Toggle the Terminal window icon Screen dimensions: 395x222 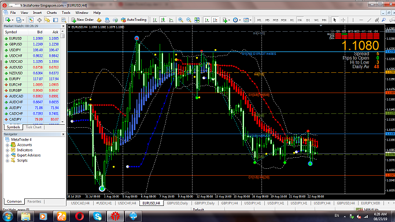pos(56,20)
